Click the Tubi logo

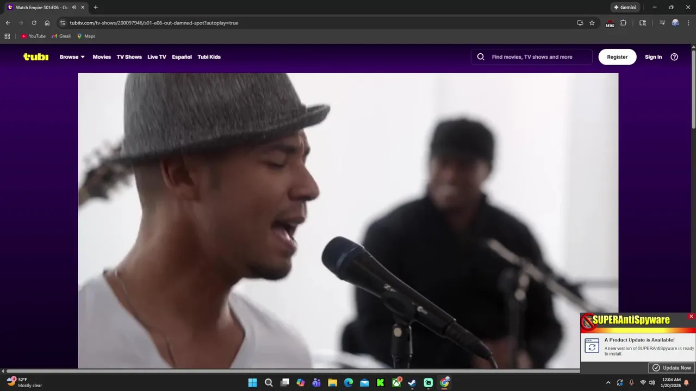36,57
